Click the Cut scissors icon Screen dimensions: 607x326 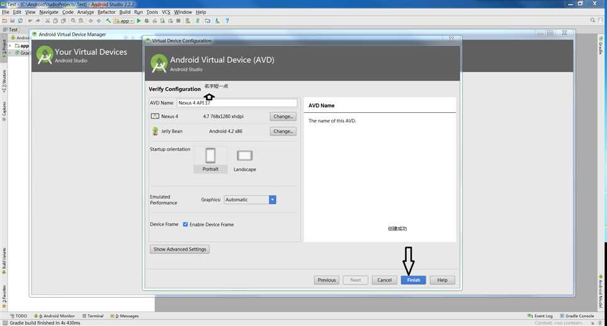47,21
